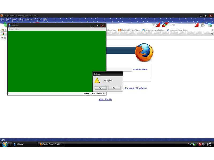Click the warning icon in the Deal Again dialog
This screenshot has width=214, height=160.
(97, 81)
